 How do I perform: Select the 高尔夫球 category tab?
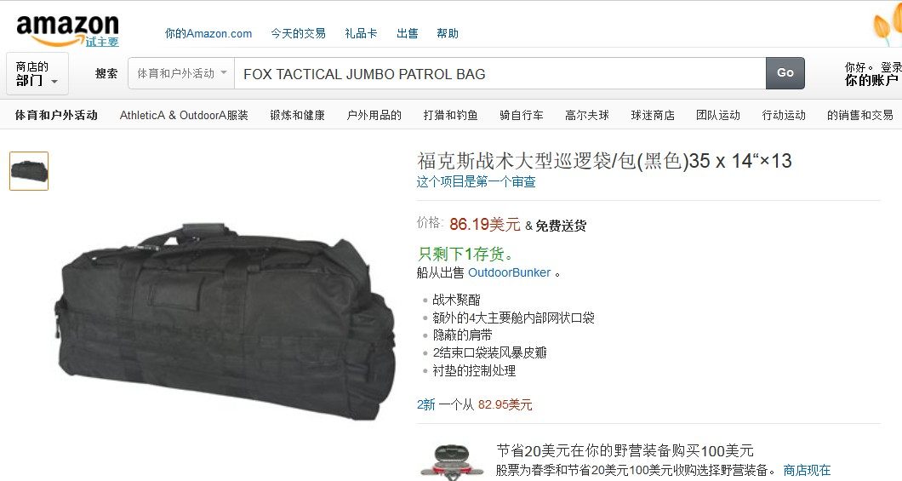coord(587,115)
